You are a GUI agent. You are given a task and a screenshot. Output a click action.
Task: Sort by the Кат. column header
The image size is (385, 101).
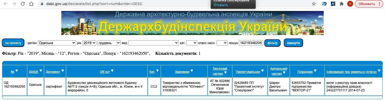[152, 72]
